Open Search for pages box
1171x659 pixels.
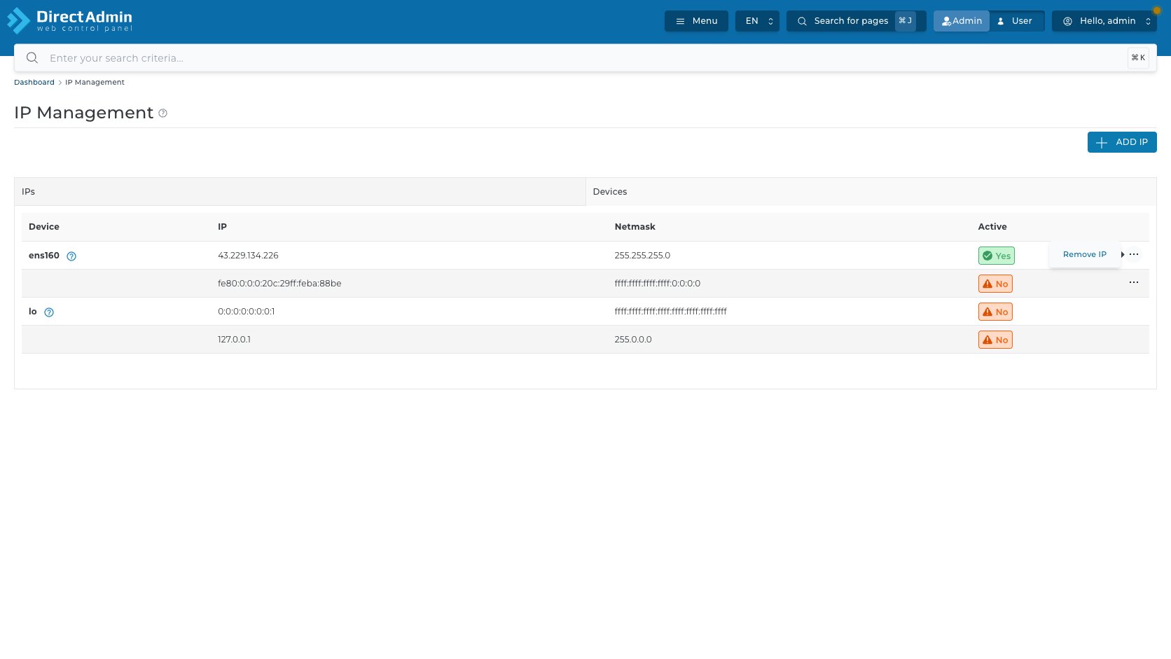point(856,21)
